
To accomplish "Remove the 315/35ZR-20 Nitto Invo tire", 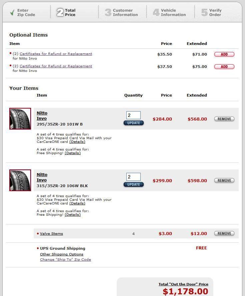I will pyautogui.click(x=224, y=180).
